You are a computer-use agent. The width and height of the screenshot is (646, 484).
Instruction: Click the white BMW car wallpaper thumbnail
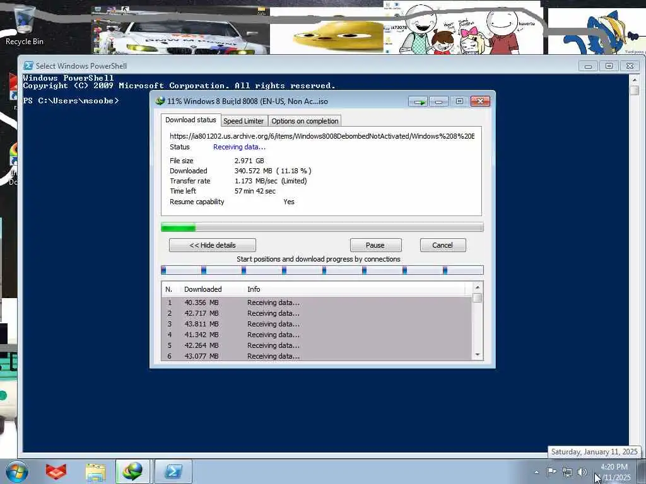pyautogui.click(x=180, y=30)
